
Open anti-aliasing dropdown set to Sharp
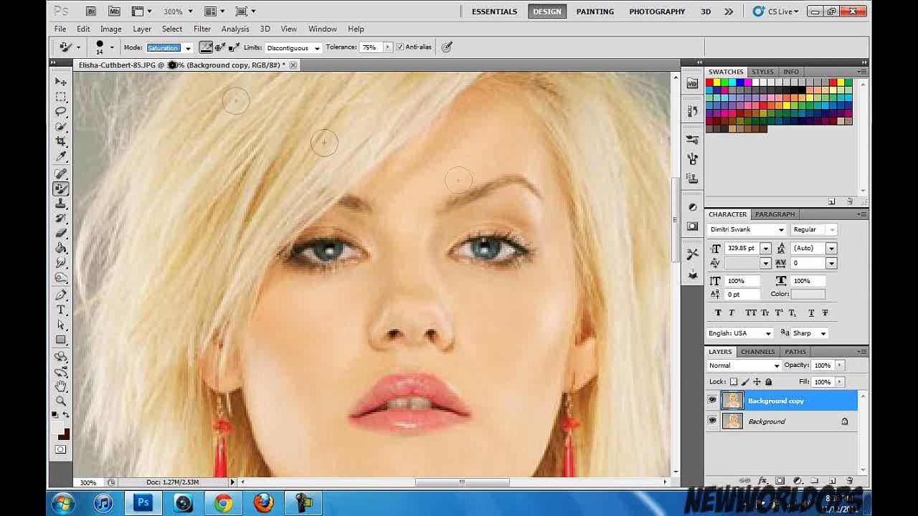(809, 333)
